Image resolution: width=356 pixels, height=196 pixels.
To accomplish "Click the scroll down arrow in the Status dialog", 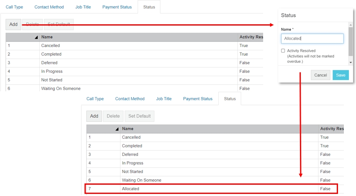I will point(351,62).
